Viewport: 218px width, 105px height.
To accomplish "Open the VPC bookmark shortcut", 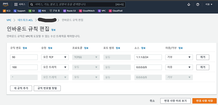I will click(x=102, y=11).
